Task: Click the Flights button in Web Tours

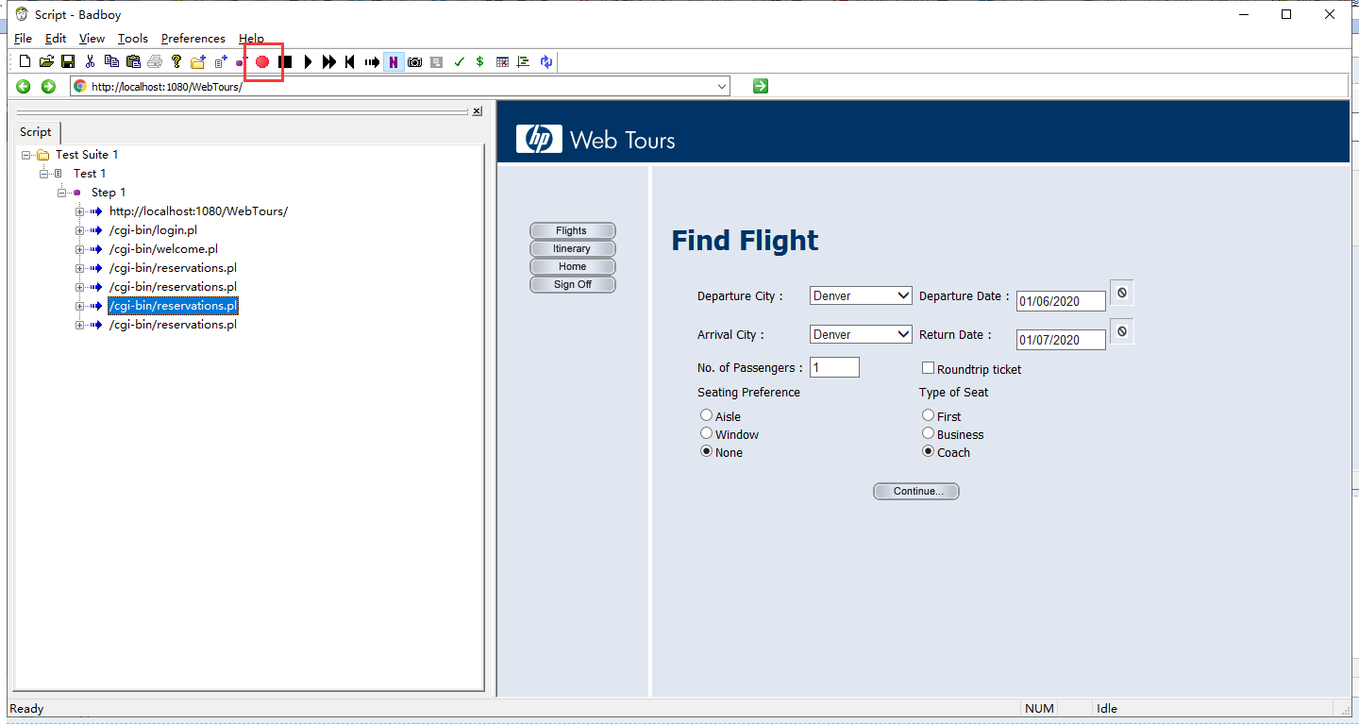Action: coord(572,230)
